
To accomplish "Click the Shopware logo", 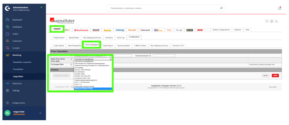I will click(x=7, y=8).
